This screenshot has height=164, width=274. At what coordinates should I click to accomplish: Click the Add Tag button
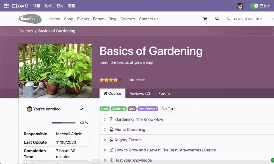(x=167, y=109)
